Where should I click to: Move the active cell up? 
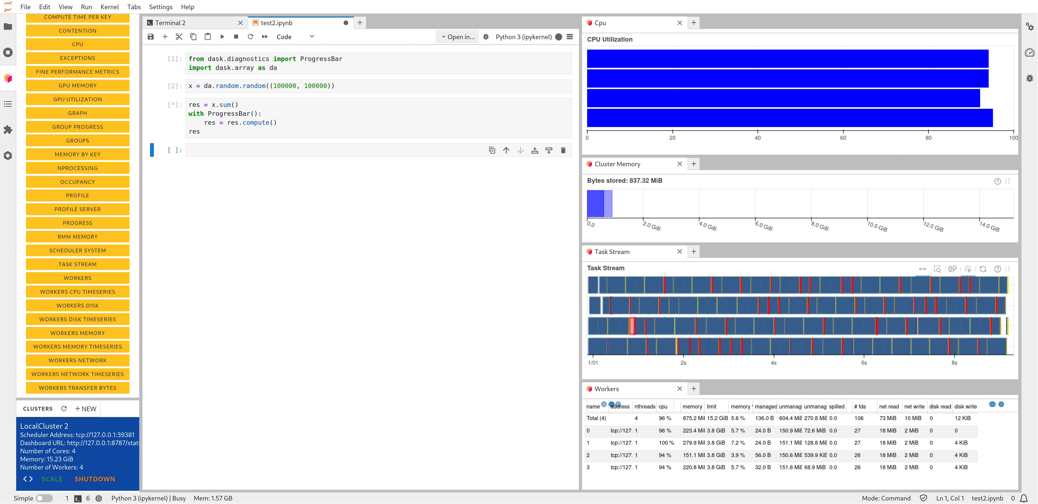pyautogui.click(x=506, y=150)
